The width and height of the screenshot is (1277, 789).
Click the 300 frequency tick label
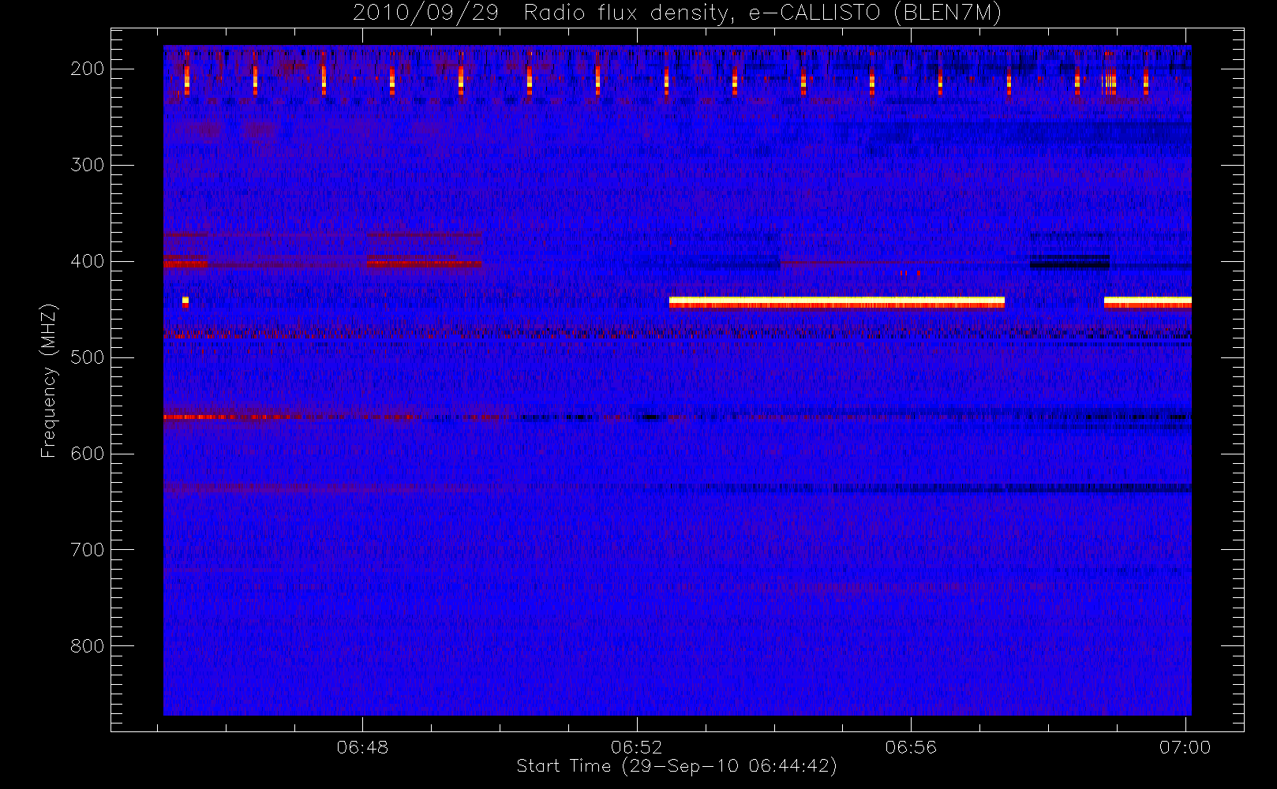pyautogui.click(x=87, y=165)
